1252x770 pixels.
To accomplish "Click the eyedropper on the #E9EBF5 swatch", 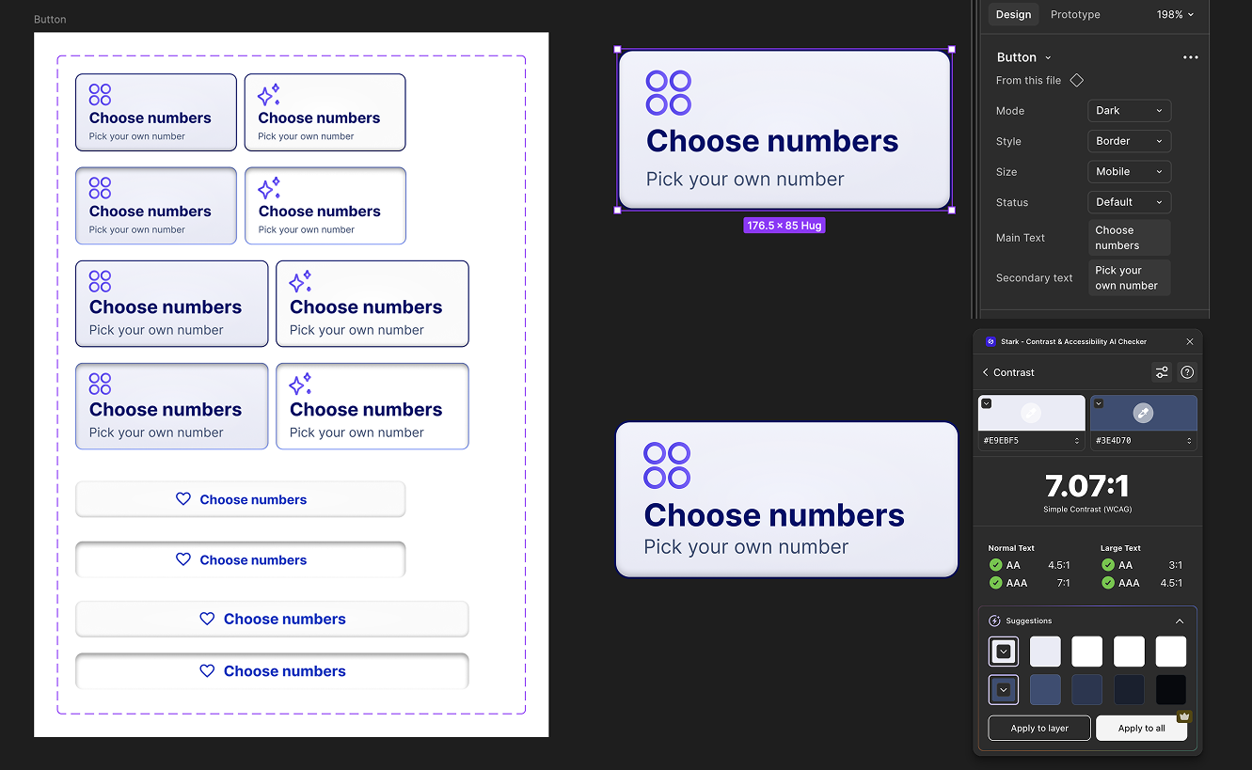I will [1031, 412].
